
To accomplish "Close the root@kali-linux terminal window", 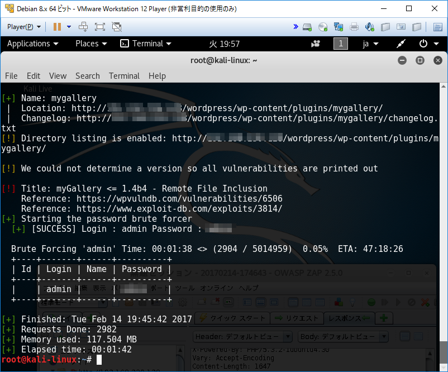I will point(438,60).
